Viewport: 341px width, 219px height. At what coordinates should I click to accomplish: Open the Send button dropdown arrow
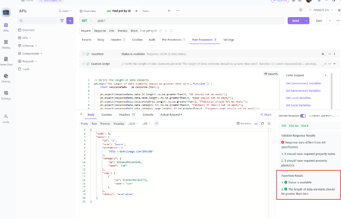[x=306, y=20]
